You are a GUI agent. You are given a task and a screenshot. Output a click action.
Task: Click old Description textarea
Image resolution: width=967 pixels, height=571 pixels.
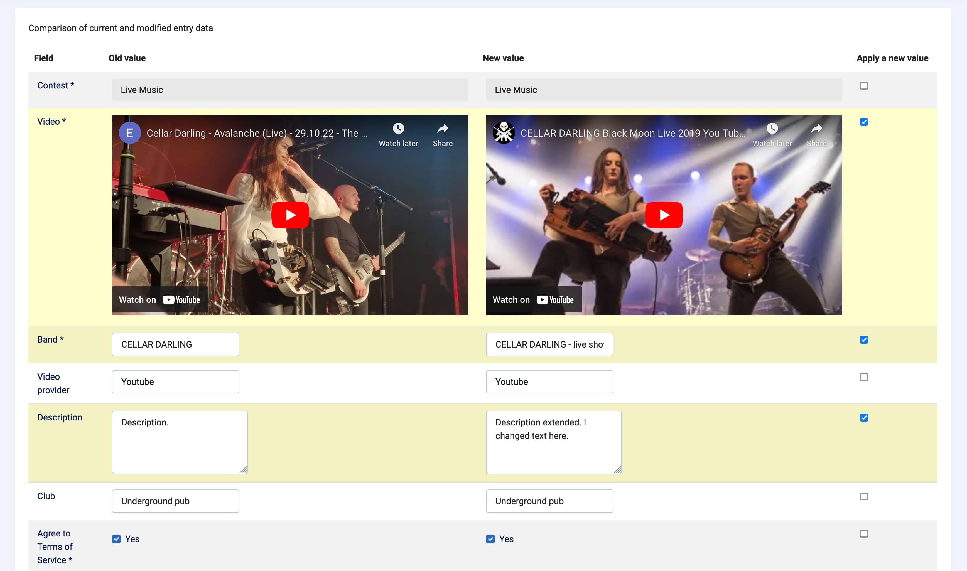180,442
